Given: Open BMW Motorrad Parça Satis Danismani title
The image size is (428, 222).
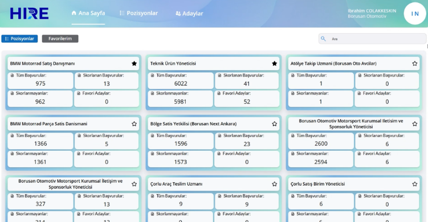Looking at the screenshot, I should [48, 124].
